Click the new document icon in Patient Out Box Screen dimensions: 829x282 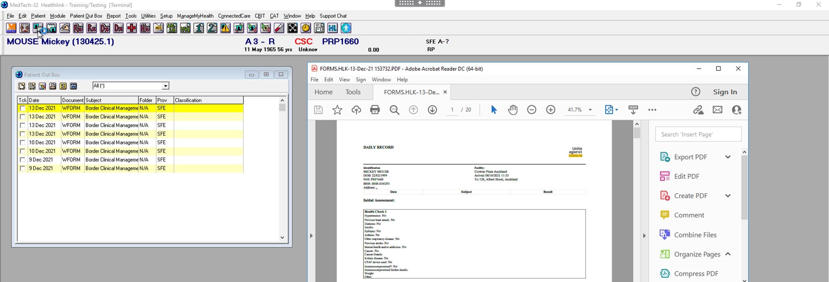coord(22,86)
